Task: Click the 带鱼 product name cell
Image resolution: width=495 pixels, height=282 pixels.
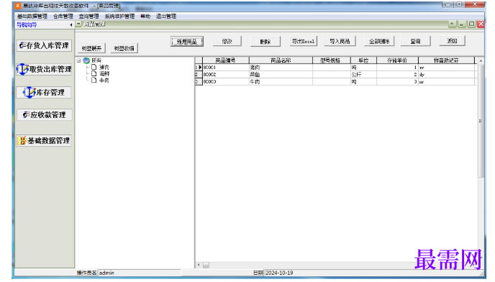Action: click(281, 75)
